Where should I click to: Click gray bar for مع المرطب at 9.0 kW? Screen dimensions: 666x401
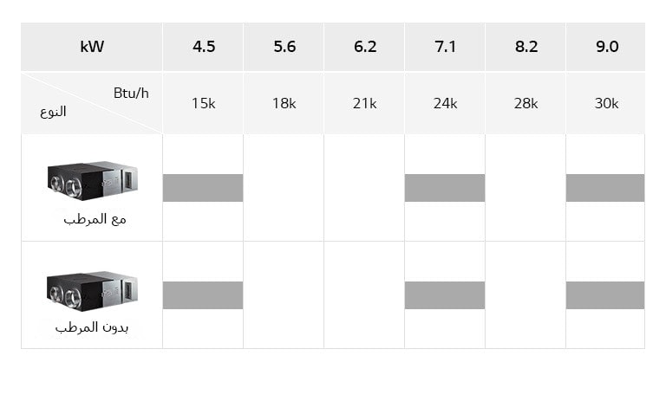click(x=605, y=188)
